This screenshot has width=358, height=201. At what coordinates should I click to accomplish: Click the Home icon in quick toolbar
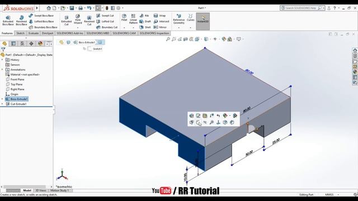pos(49,8)
